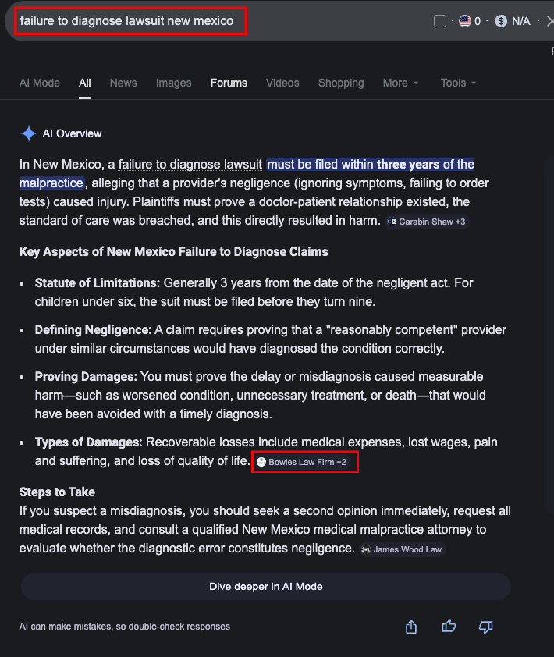Expand the More dropdown

click(400, 83)
